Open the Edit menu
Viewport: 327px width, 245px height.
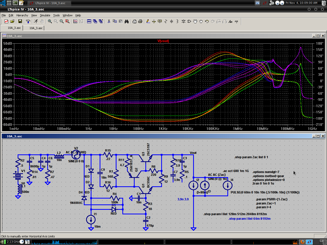[x=11, y=15]
